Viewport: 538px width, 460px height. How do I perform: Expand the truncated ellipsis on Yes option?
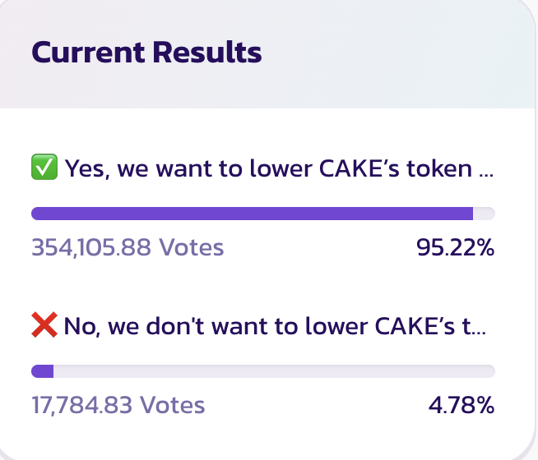point(486,171)
